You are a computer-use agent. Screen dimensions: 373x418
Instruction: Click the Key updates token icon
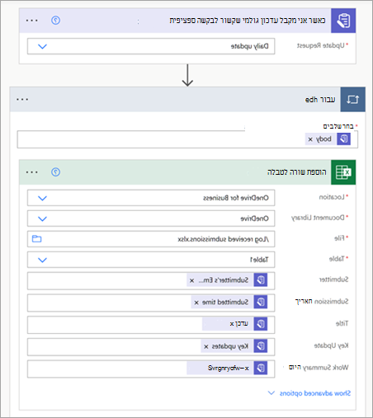tap(261, 346)
